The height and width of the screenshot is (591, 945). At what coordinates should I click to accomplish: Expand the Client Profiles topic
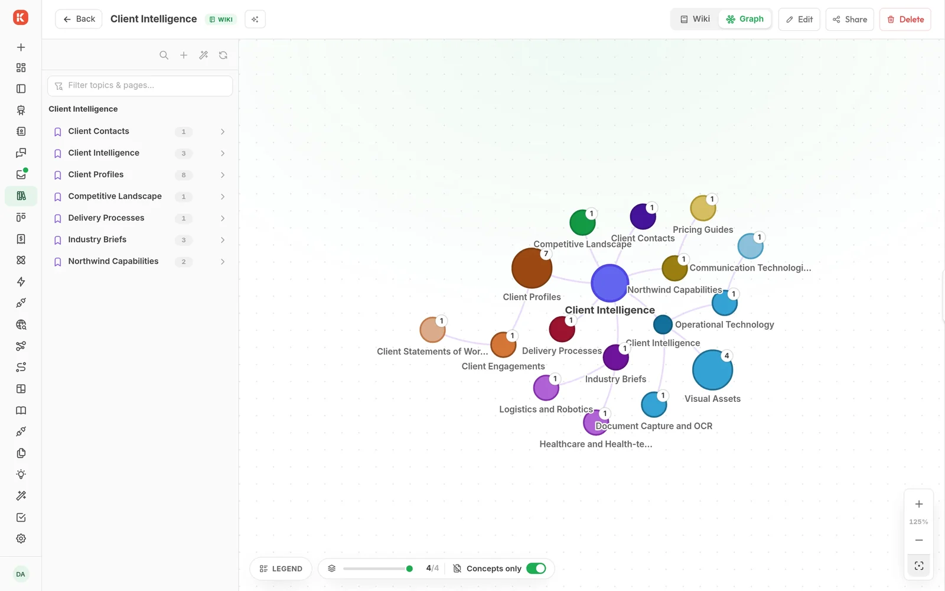click(x=223, y=175)
